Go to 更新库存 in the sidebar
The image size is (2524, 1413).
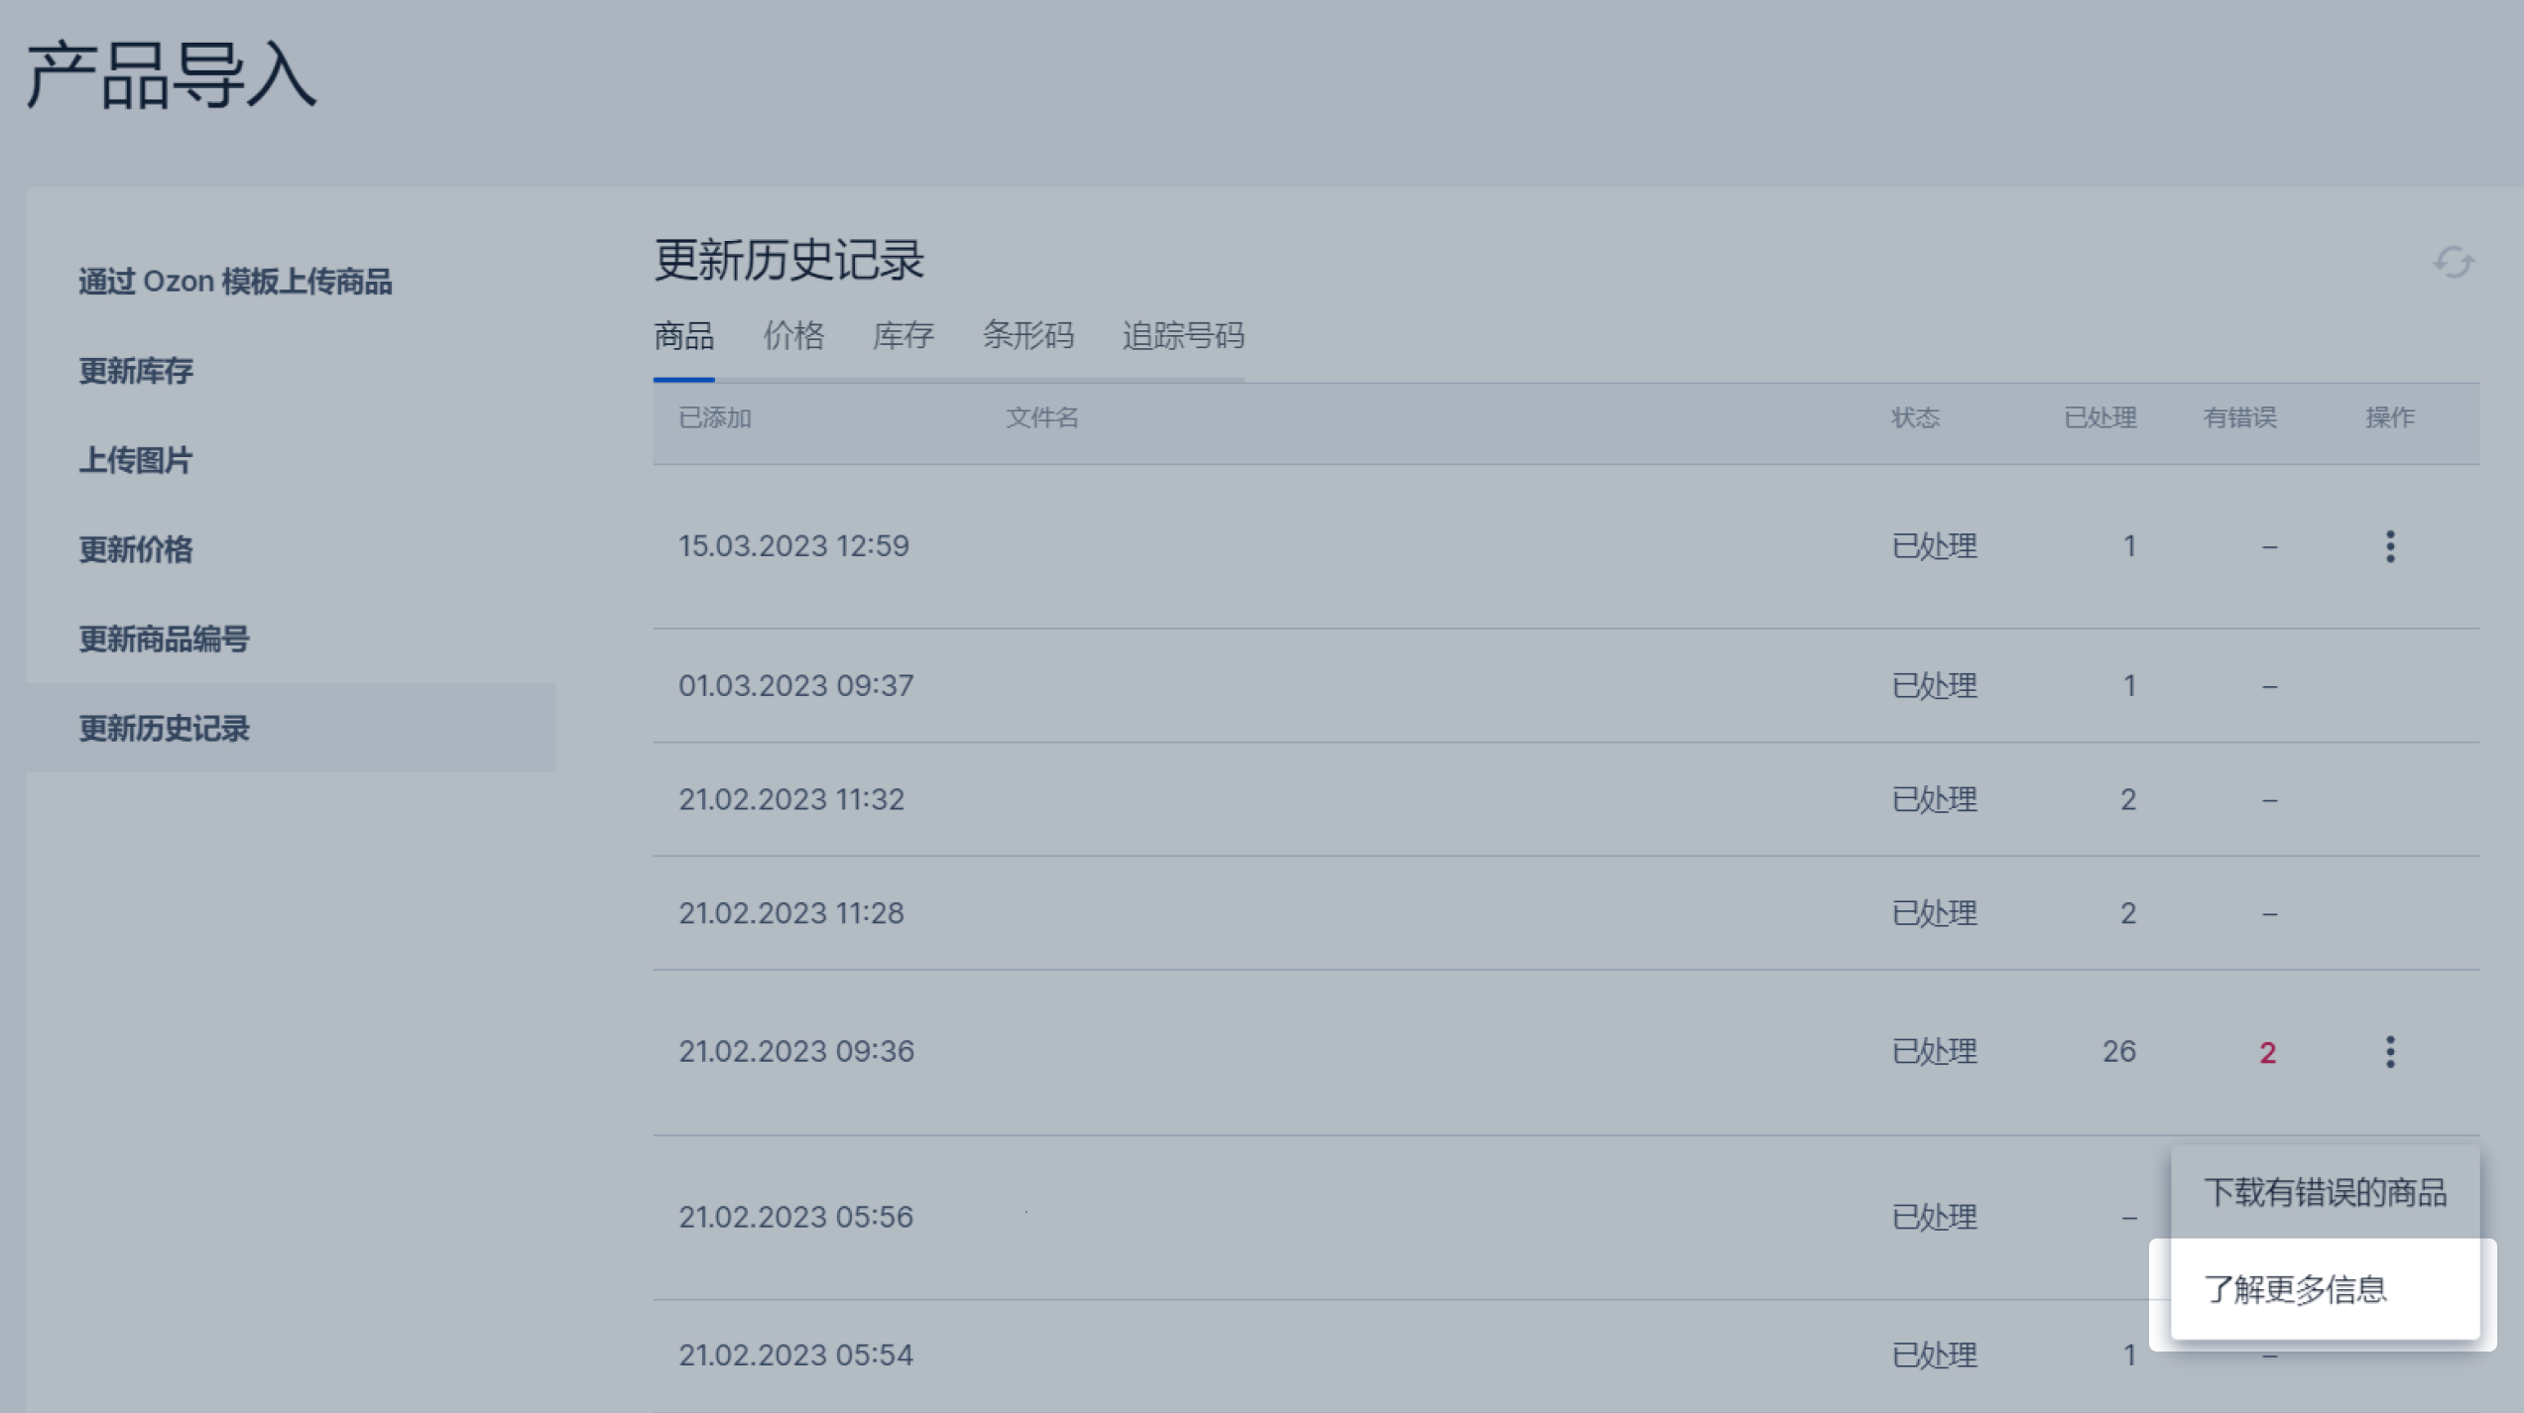(136, 372)
